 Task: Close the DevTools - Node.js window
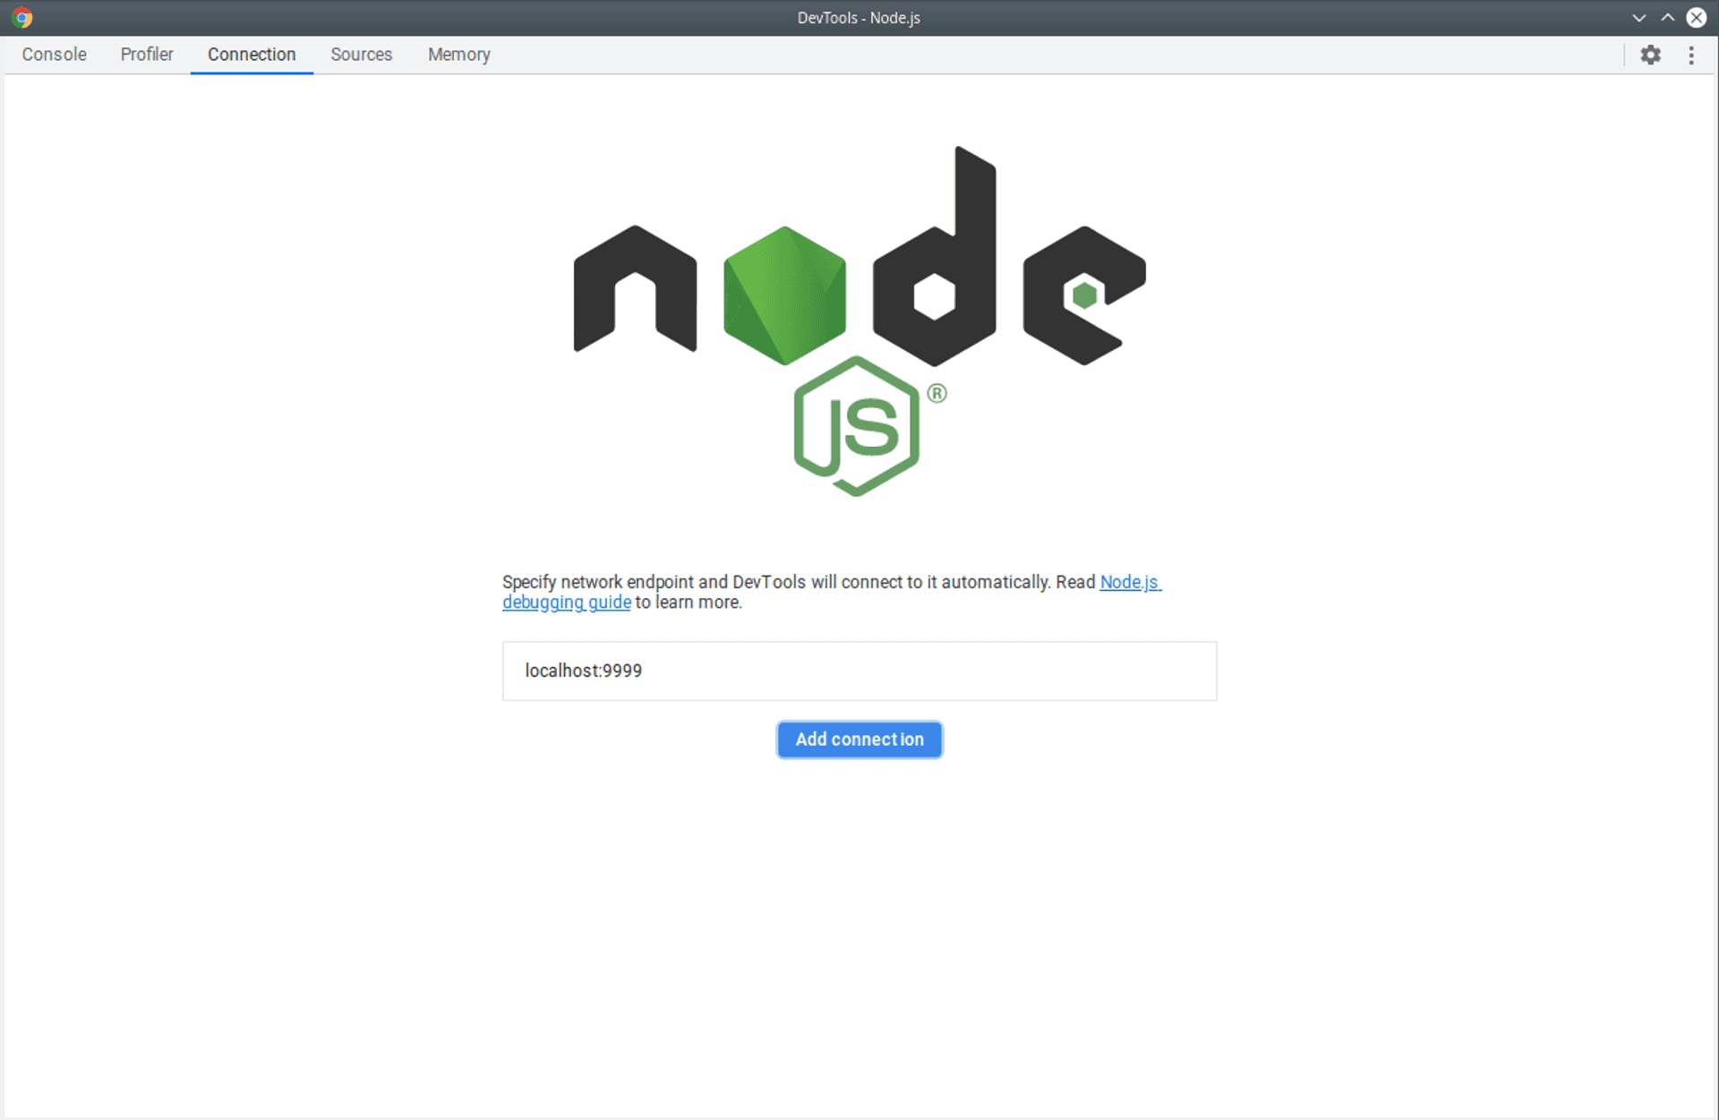coord(1697,18)
